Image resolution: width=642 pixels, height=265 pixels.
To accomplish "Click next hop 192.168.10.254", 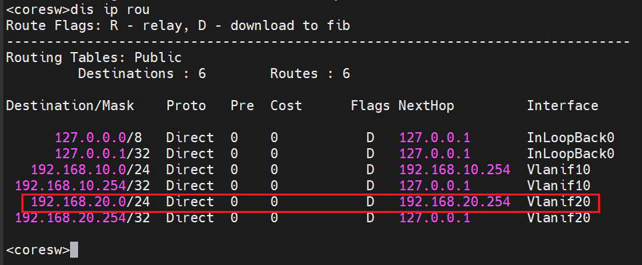I will tap(455, 170).
